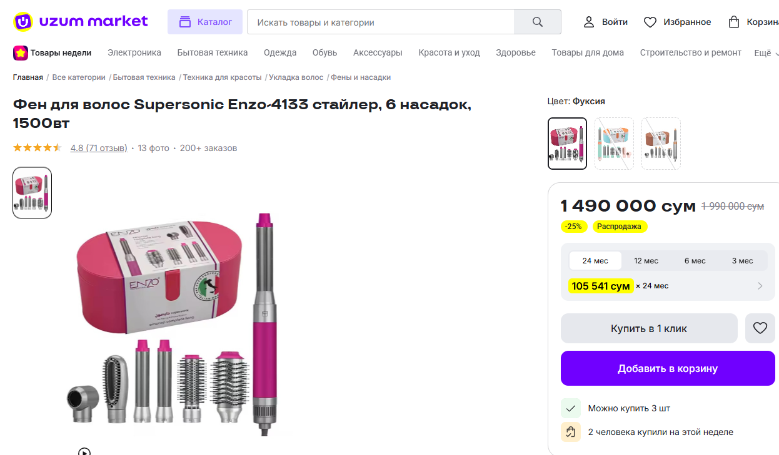Click the search magnifier icon
This screenshot has width=779, height=455.
point(537,22)
